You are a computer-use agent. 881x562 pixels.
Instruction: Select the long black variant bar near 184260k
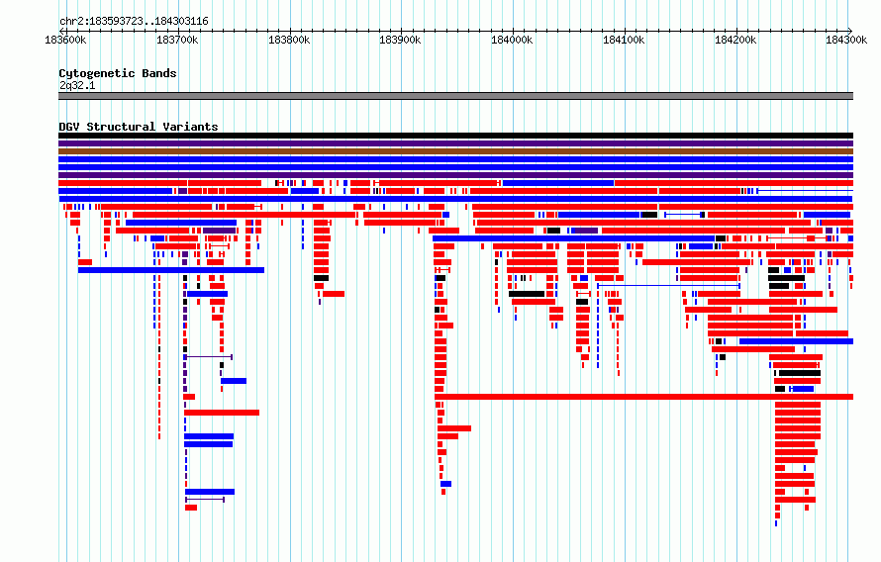click(x=800, y=373)
